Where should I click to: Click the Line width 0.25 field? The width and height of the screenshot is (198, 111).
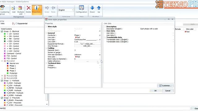pos(87,42)
